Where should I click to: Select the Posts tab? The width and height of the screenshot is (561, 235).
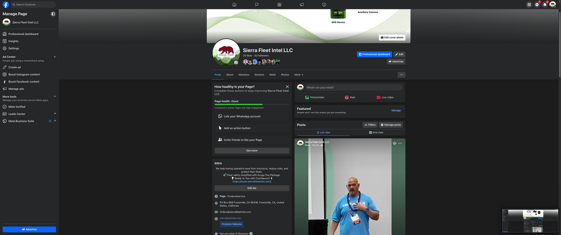[218, 74]
